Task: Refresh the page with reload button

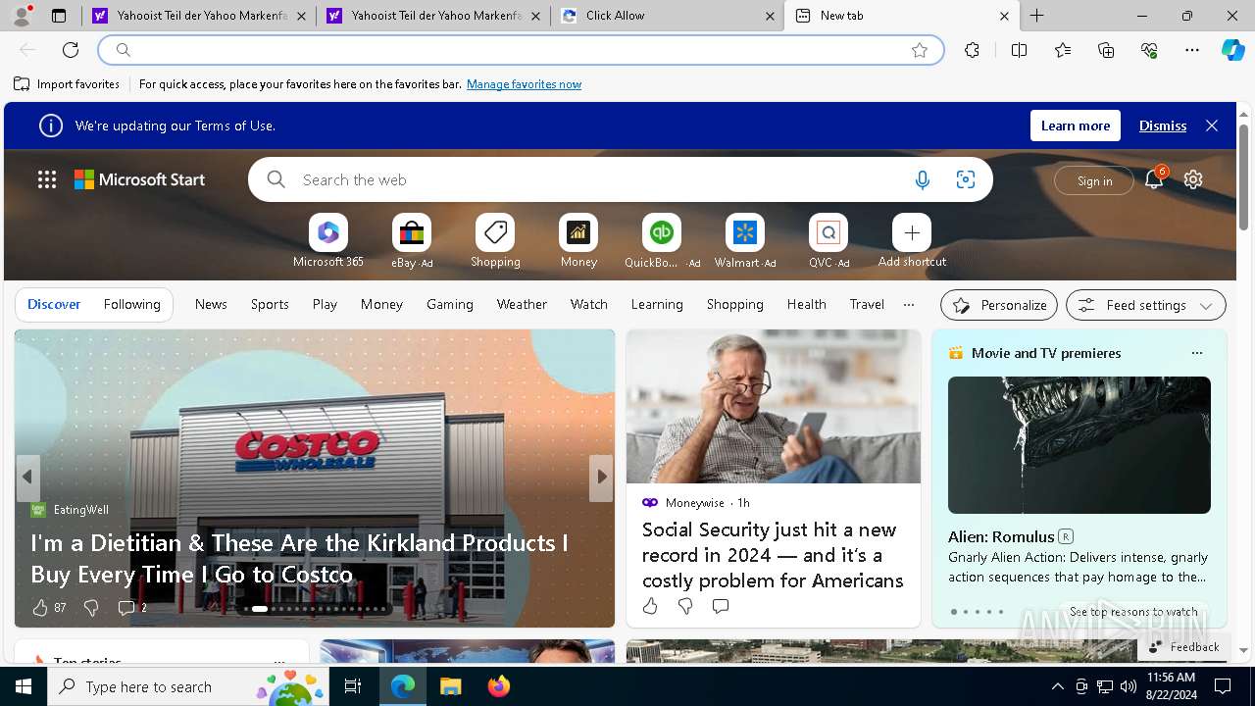Action: point(71,50)
